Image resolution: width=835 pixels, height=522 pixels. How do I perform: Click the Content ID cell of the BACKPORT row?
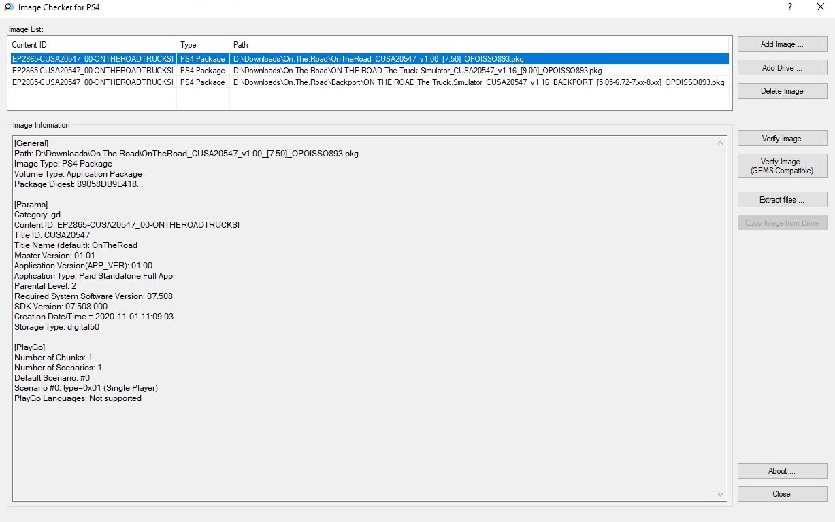[x=93, y=82]
